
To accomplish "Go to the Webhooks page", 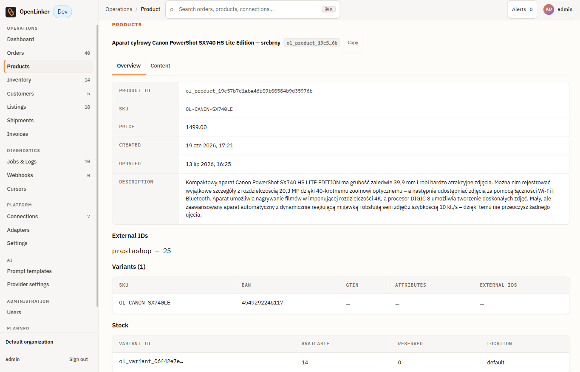I will [48, 175].
